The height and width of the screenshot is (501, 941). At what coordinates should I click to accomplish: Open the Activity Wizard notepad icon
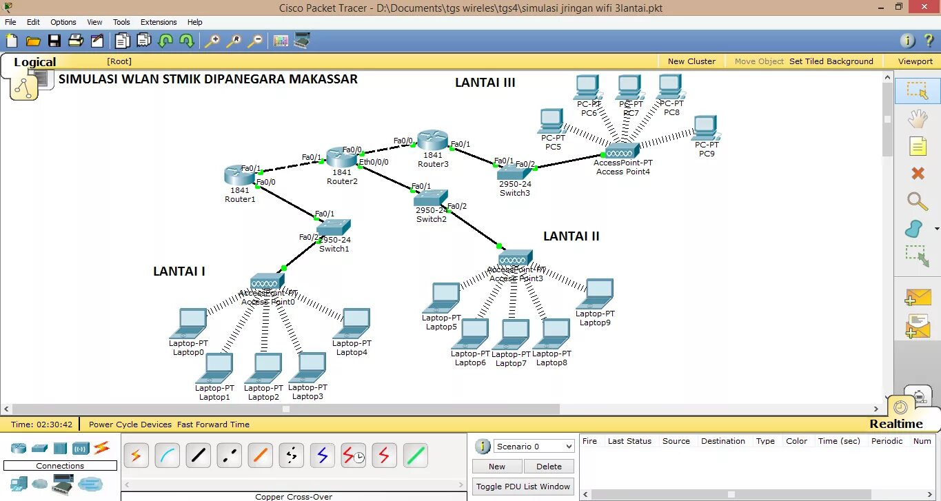[x=97, y=41]
